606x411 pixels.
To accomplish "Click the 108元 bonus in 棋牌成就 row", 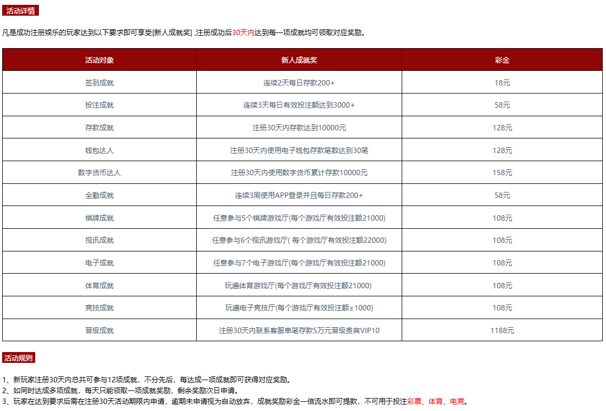I will 502,218.
